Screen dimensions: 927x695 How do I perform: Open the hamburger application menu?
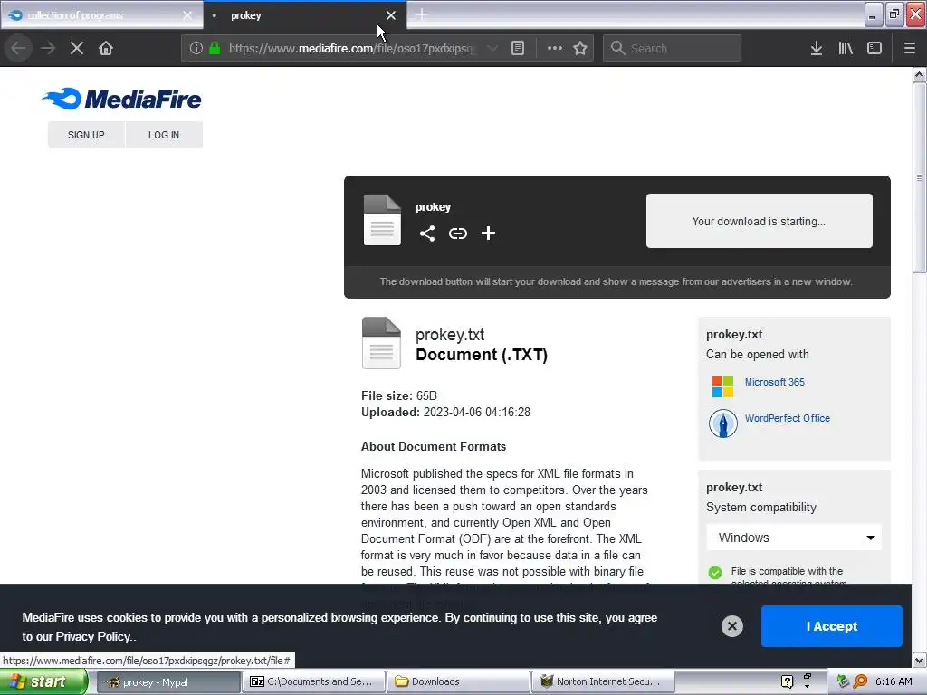(x=910, y=49)
